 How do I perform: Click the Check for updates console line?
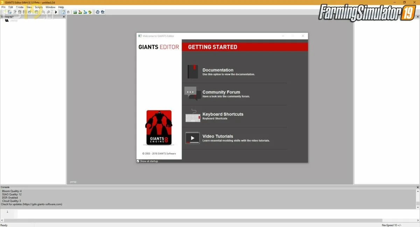pos(31,204)
